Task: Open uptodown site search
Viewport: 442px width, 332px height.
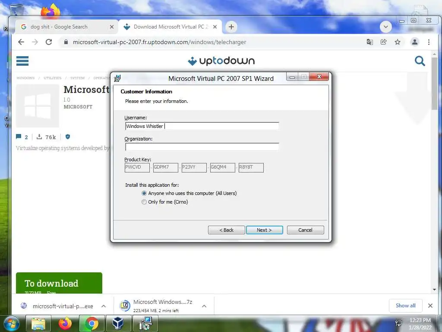Action: click(x=420, y=61)
